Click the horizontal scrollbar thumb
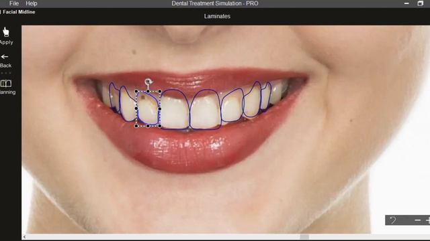Image resolution: width=430 pixels, height=241 pixels. pos(304,236)
